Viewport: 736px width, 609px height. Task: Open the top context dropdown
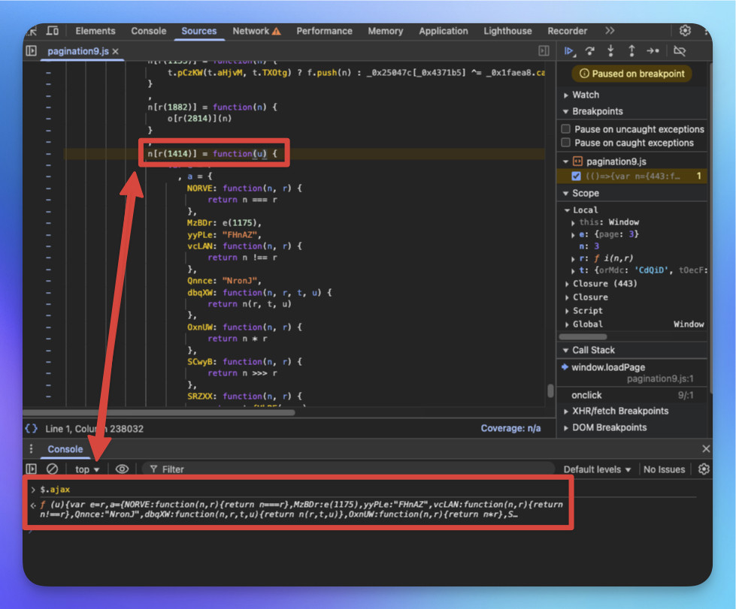click(x=87, y=469)
